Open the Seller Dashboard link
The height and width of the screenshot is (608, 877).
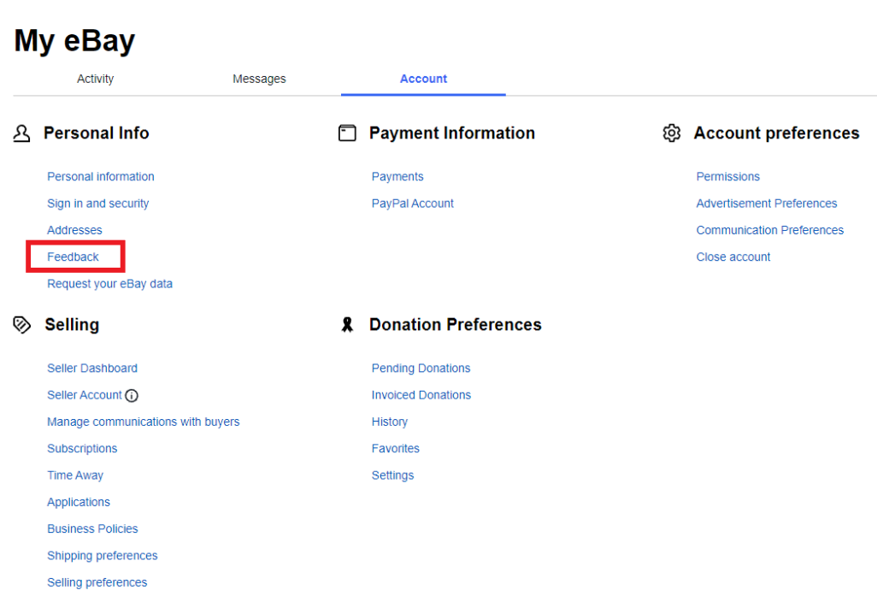[92, 369]
